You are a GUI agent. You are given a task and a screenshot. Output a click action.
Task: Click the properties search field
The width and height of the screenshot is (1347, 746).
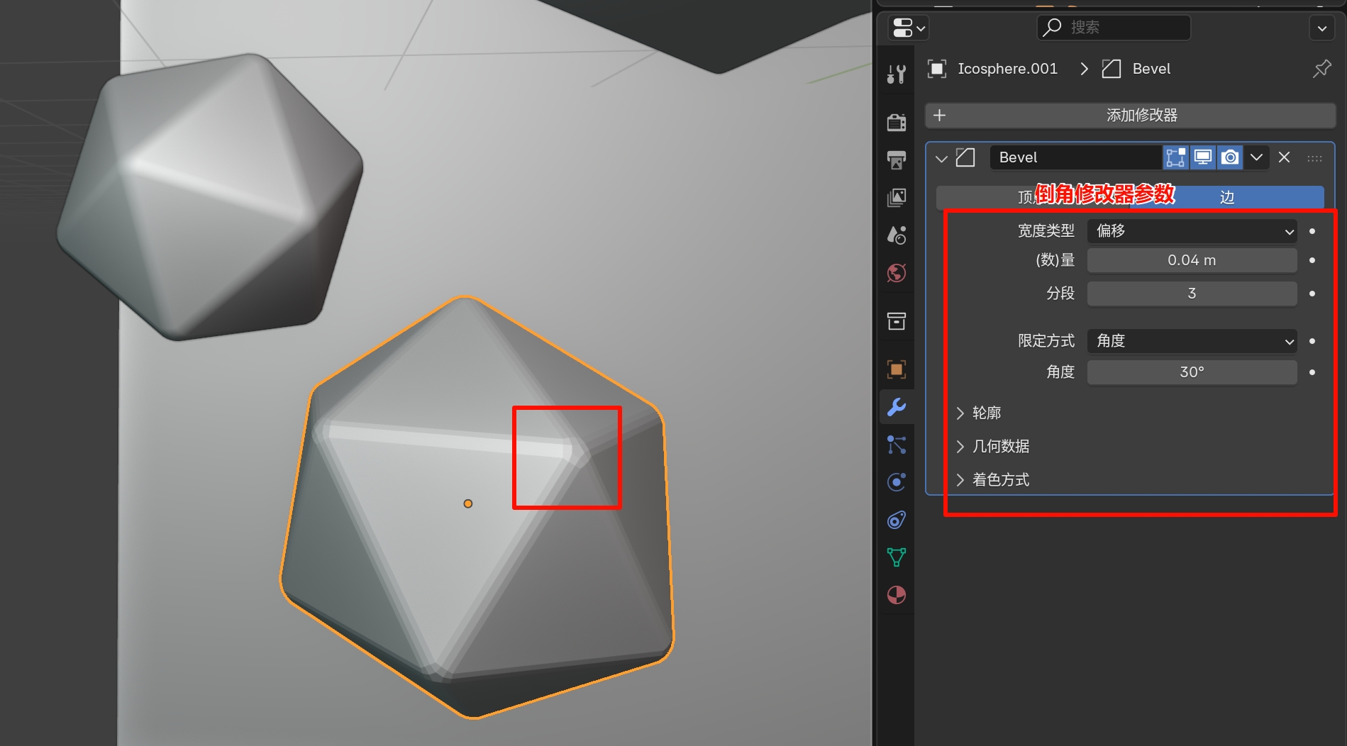pyautogui.click(x=1114, y=28)
